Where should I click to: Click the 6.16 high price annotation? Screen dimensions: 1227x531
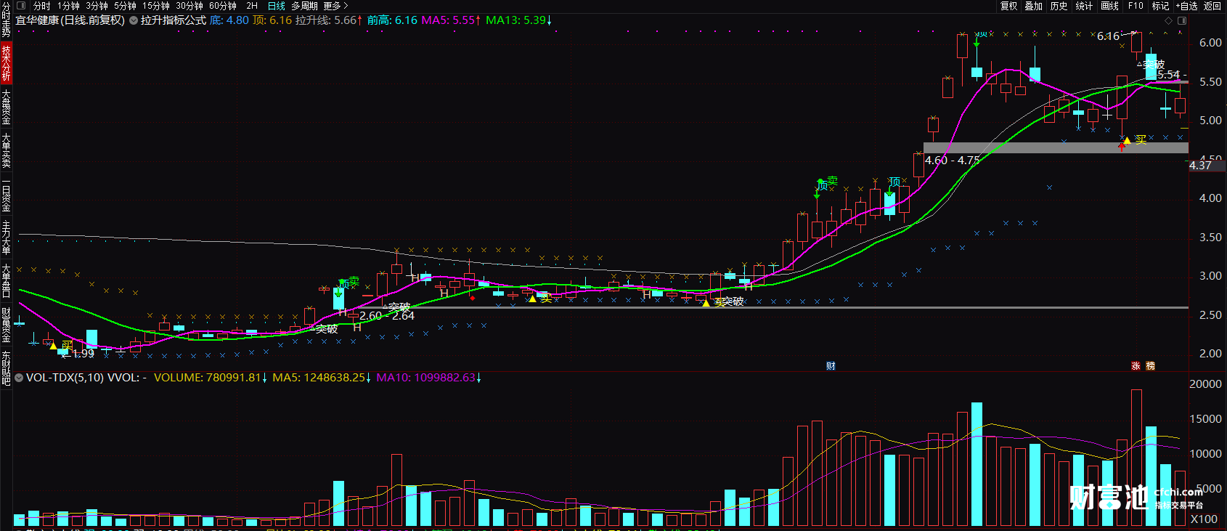click(1108, 36)
